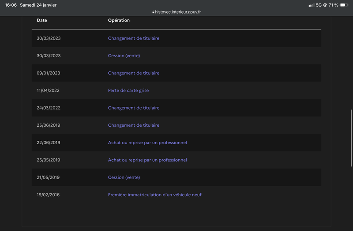The height and width of the screenshot is (231, 353).
Task: Tap the battery icon in status bar
Action: [344, 5]
